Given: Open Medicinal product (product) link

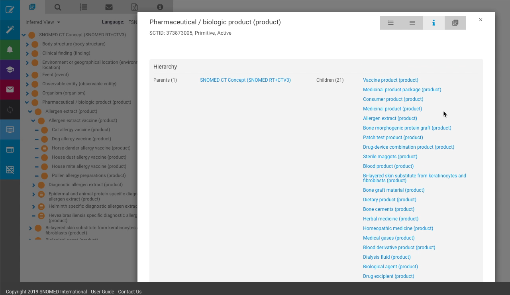Looking at the screenshot, I should [392, 109].
